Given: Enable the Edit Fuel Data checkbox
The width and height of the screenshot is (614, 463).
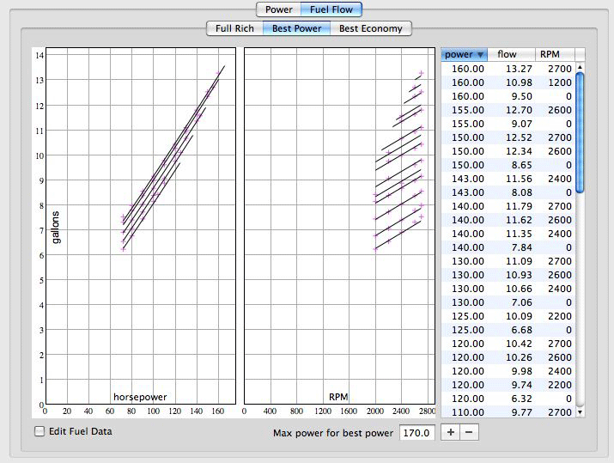Looking at the screenshot, I should coord(40,431).
